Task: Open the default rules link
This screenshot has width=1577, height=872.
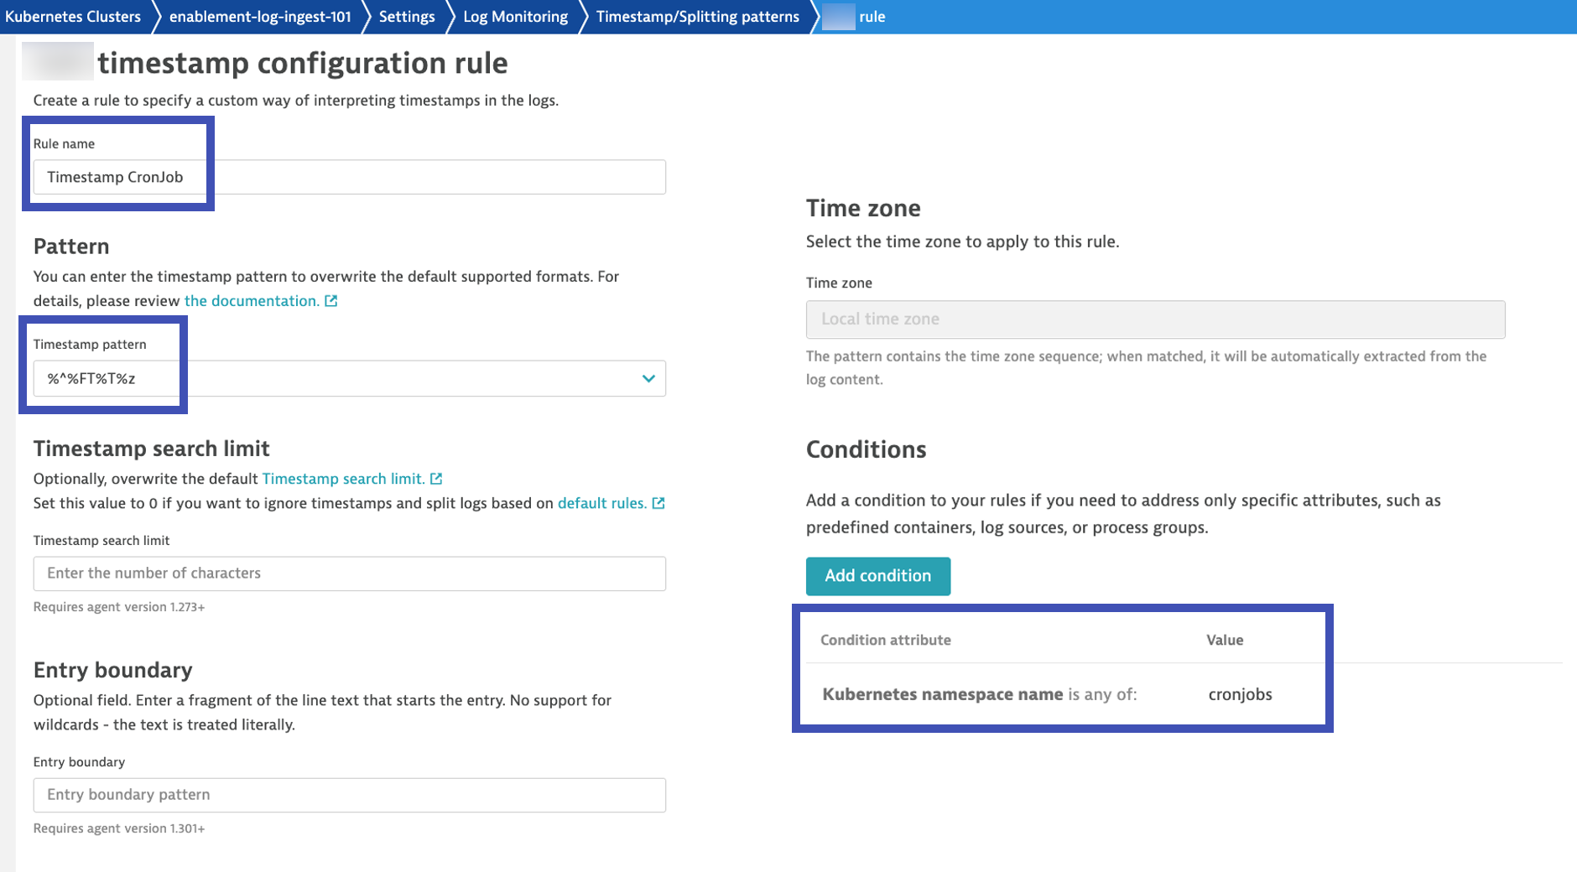Action: point(602,503)
